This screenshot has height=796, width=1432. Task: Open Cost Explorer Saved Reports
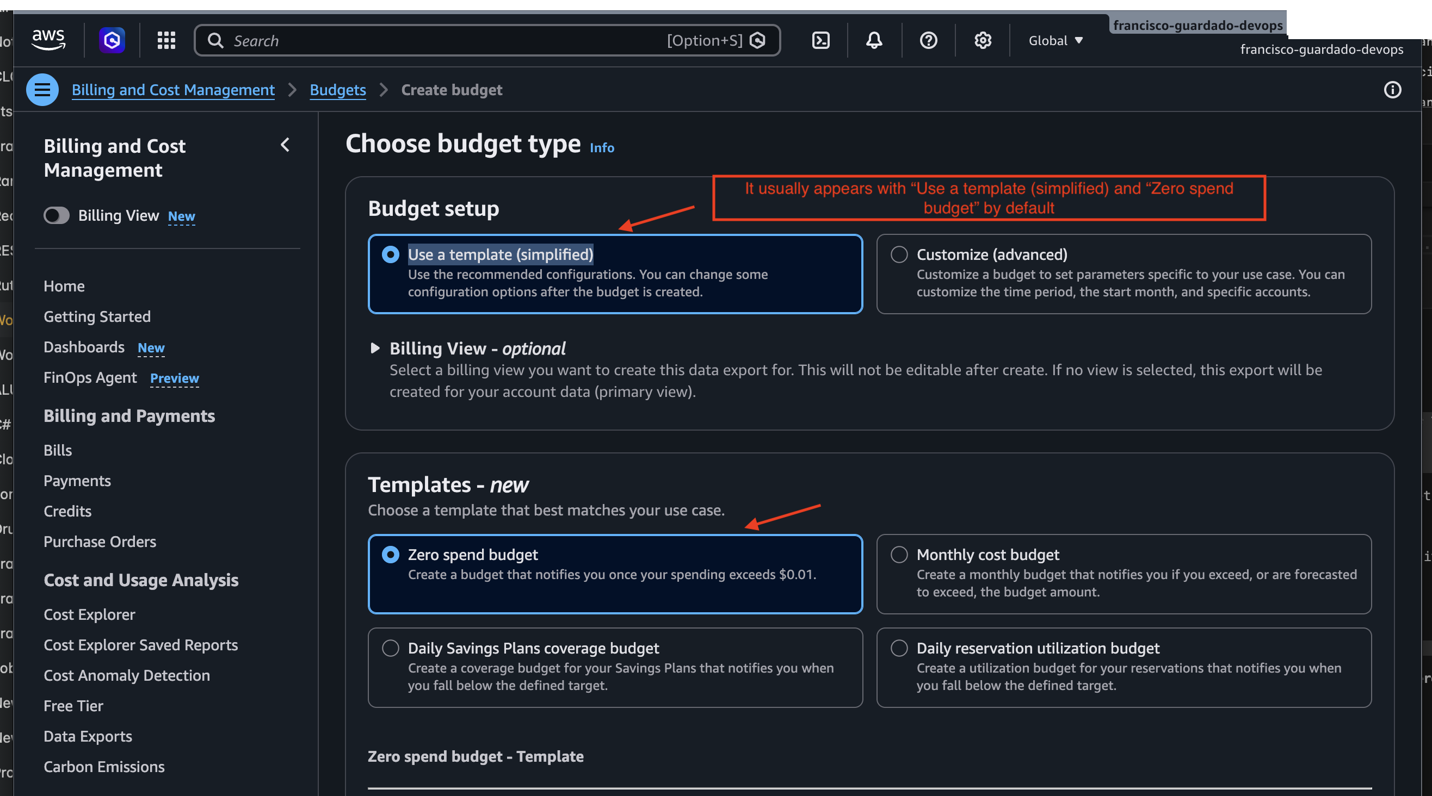(x=140, y=645)
